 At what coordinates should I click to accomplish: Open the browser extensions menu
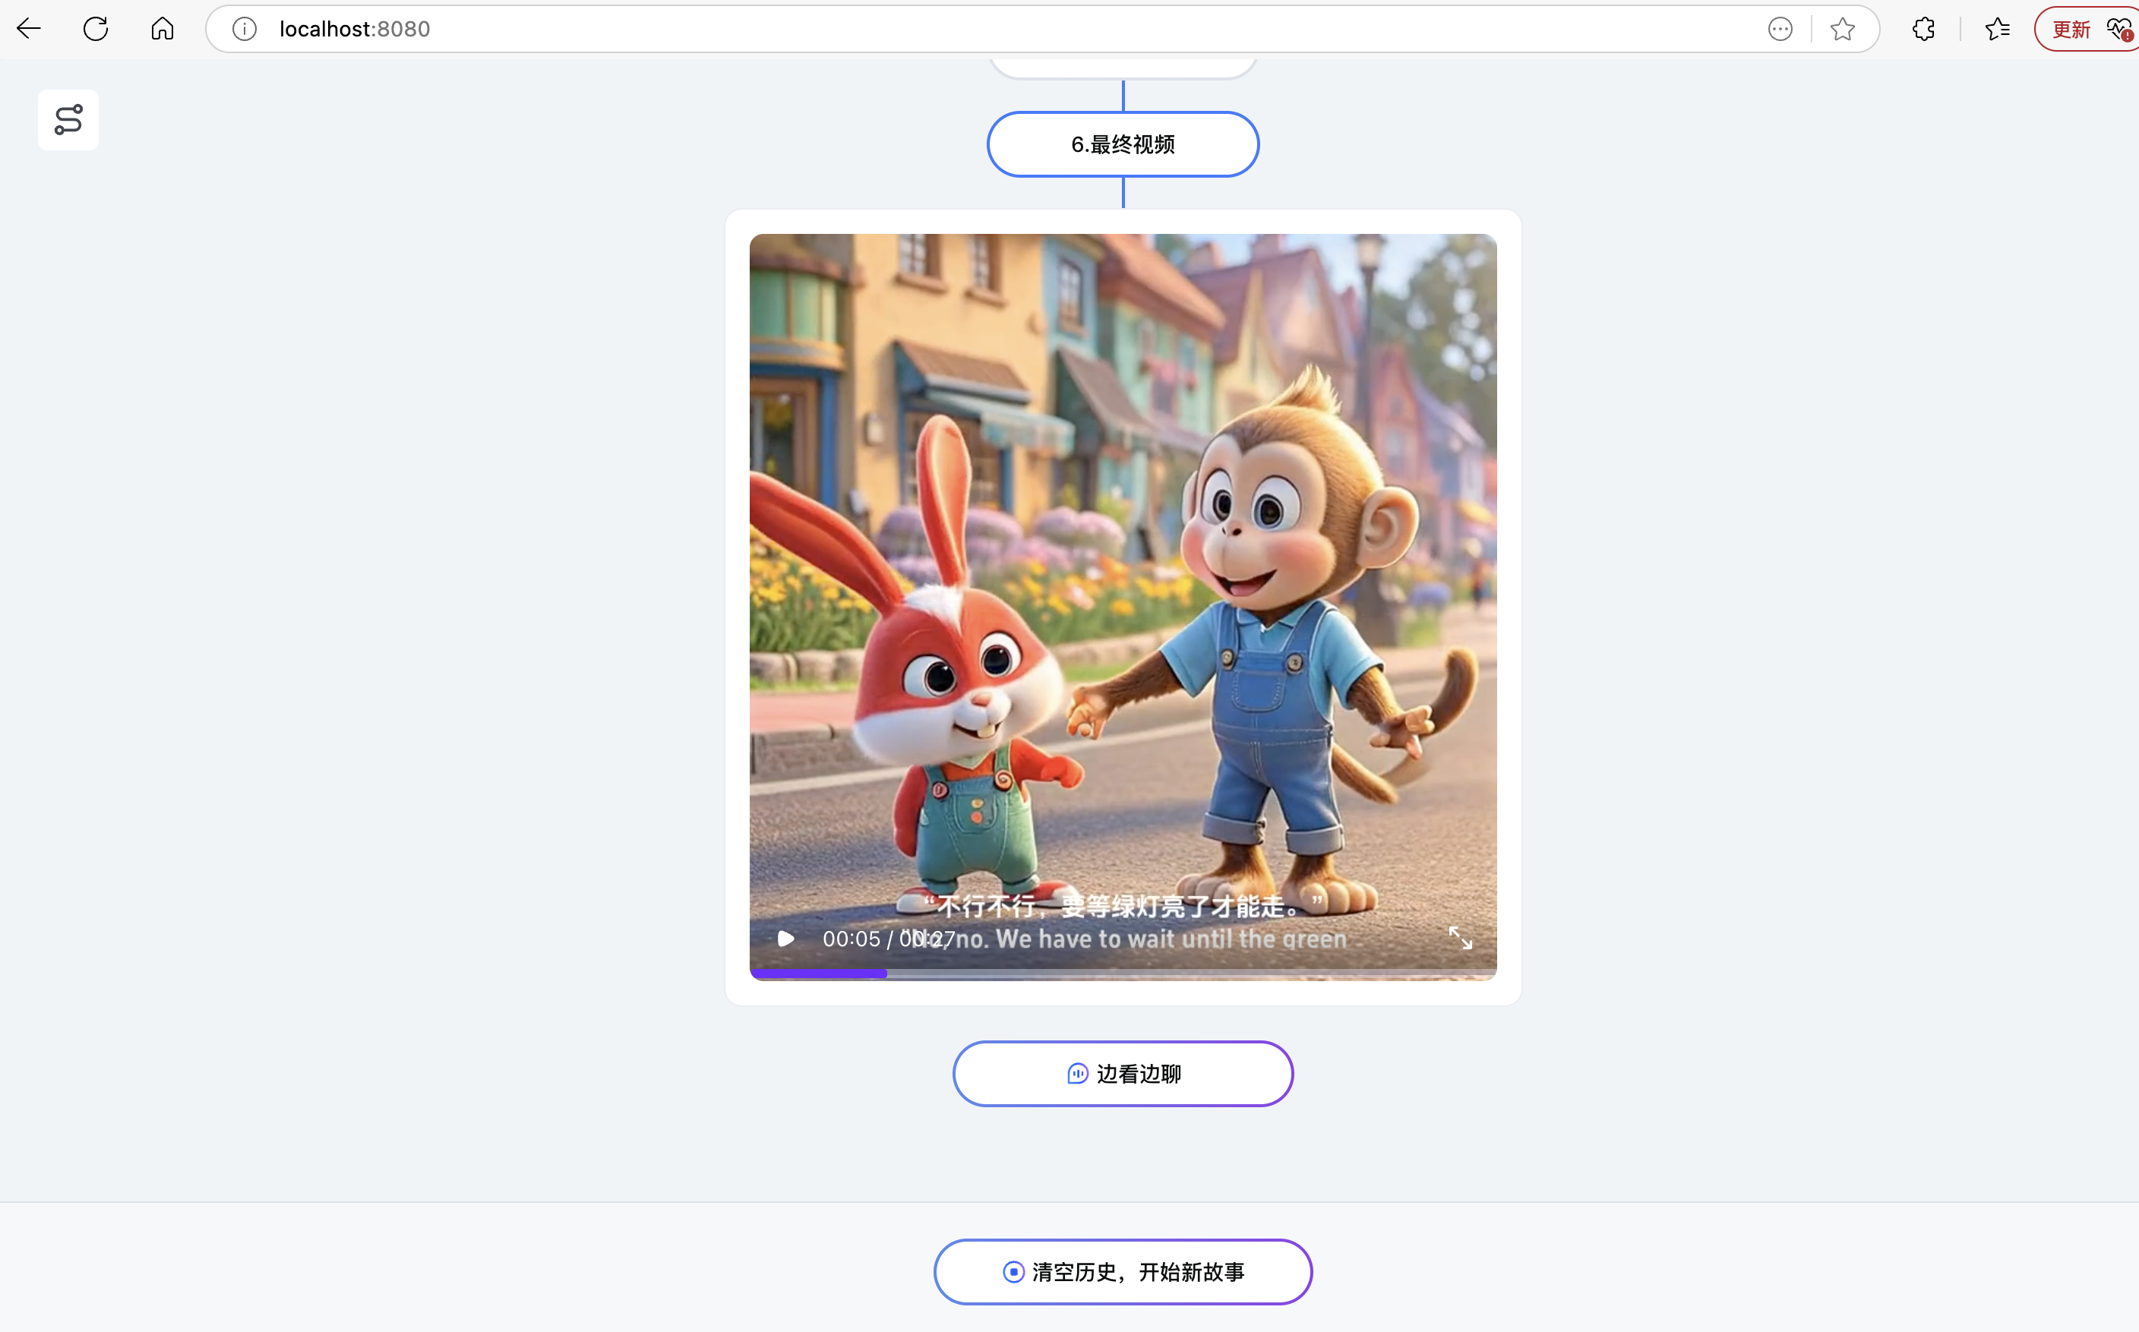1923,29
